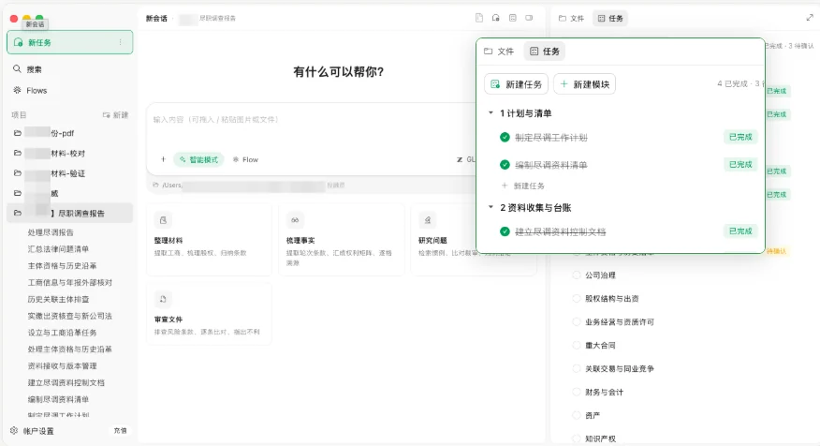Check the circle beside 关联交易与同业竞争

577,368
